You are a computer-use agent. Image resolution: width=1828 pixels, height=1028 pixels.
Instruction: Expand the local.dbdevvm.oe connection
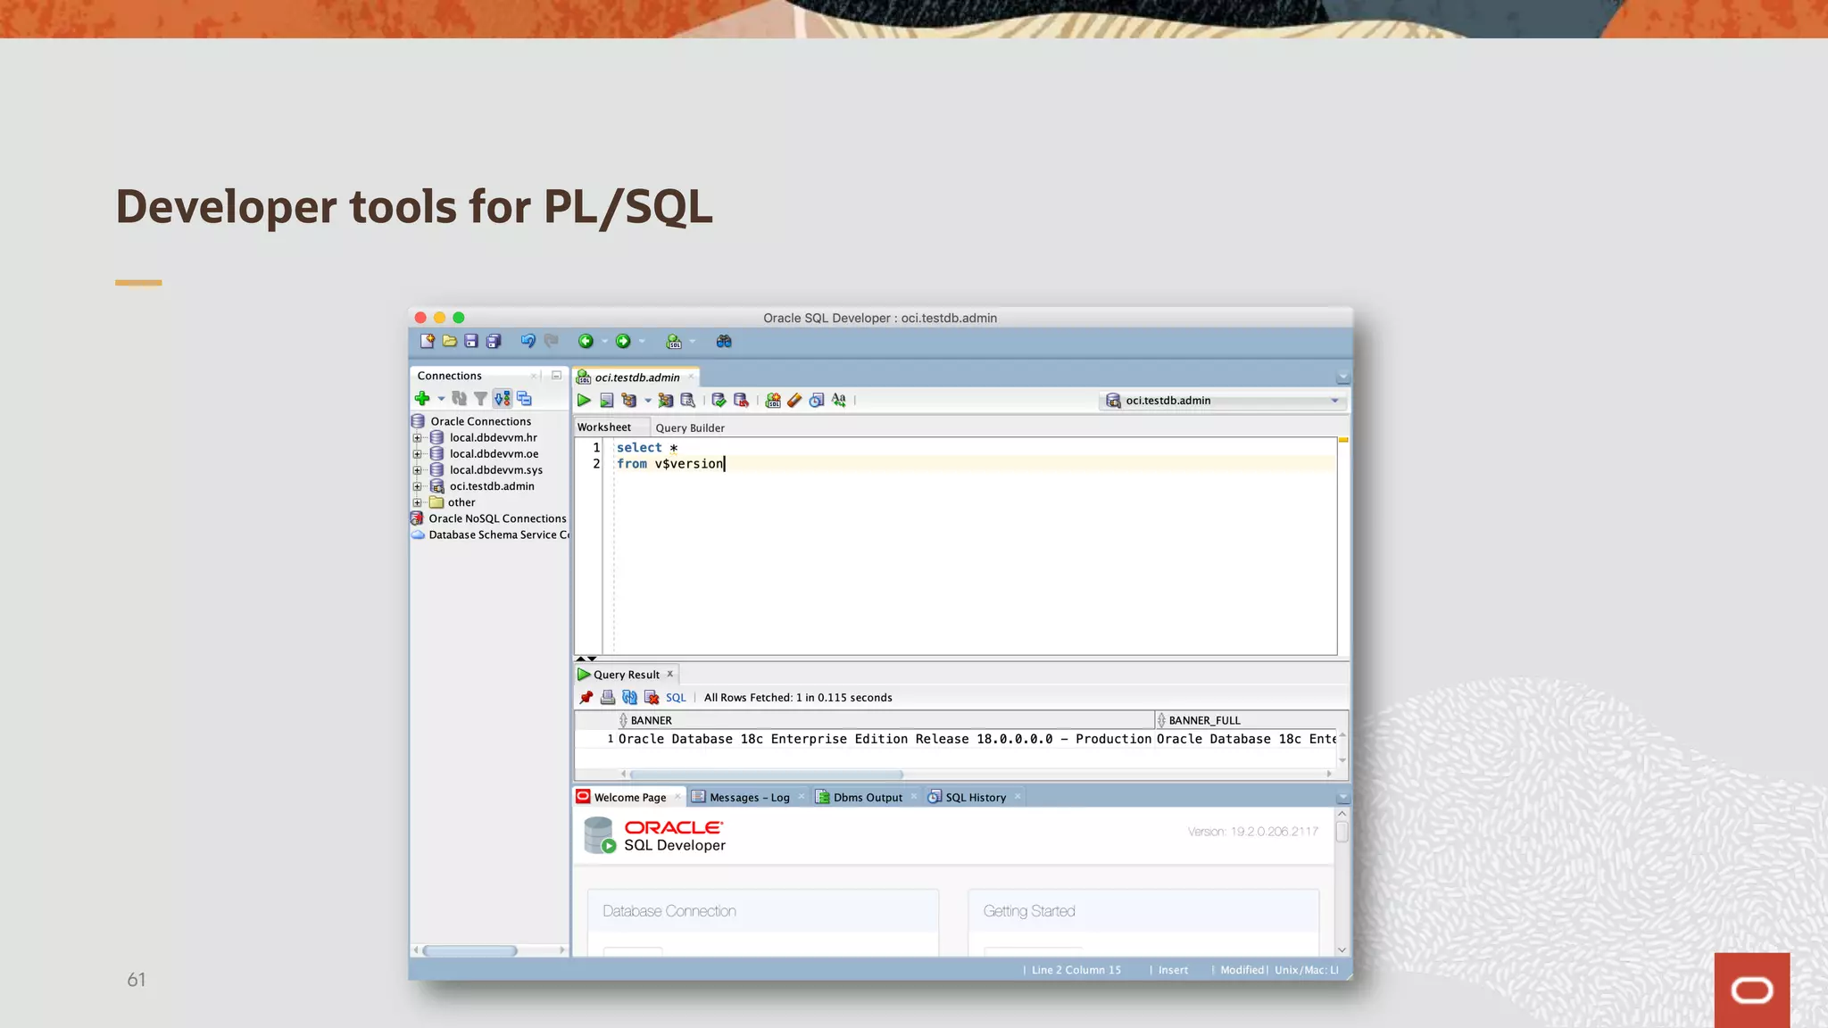(x=417, y=453)
